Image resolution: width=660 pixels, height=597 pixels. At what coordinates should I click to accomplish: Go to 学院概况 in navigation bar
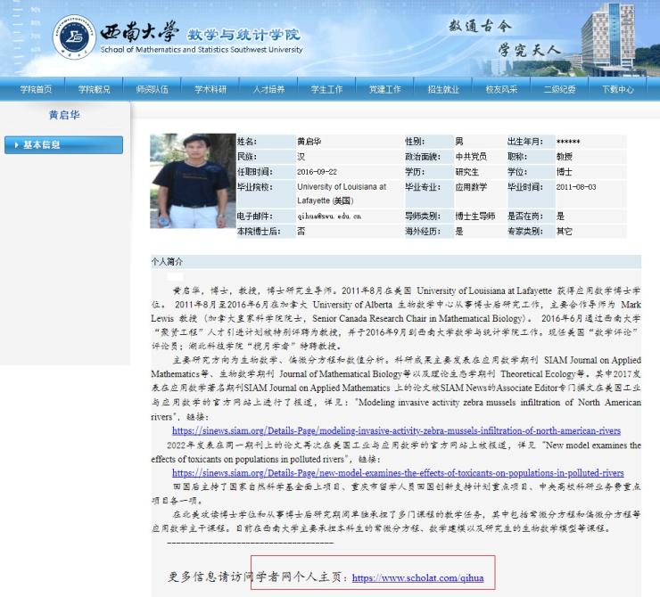[x=95, y=89]
